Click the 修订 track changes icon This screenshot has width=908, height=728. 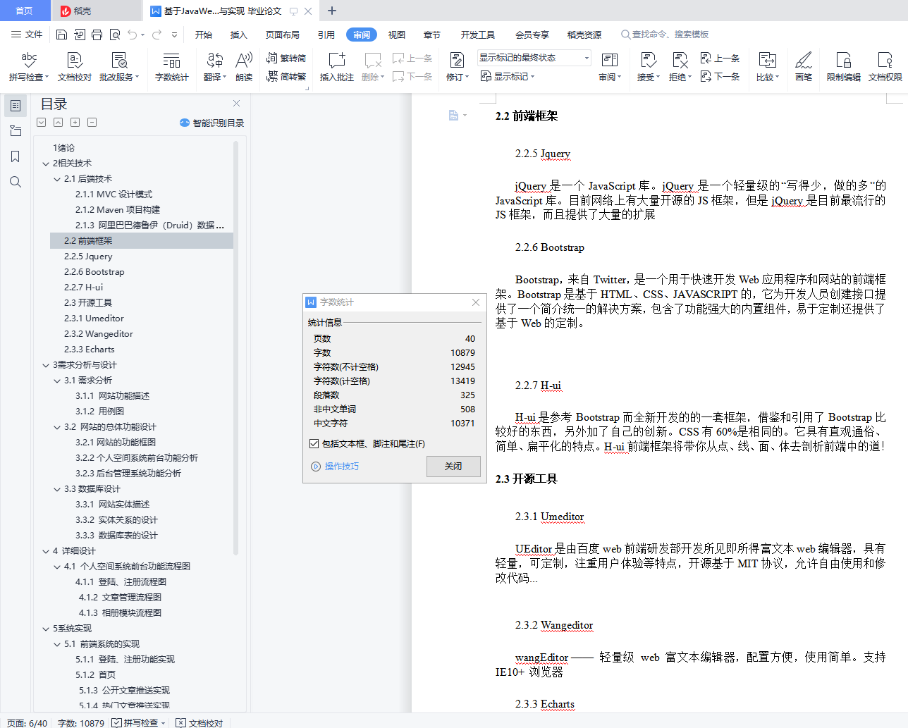[x=457, y=61]
